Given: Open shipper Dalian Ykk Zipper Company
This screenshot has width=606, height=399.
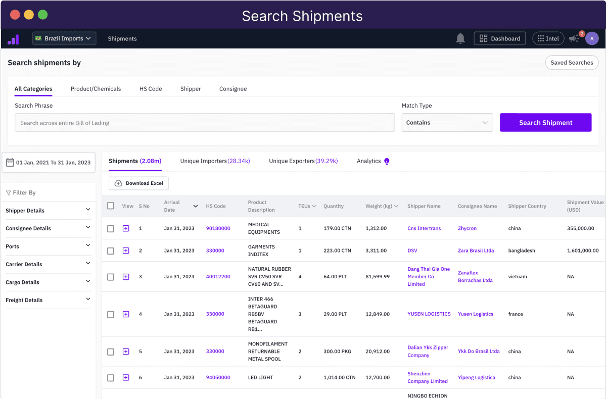Looking at the screenshot, I should tap(428, 352).
